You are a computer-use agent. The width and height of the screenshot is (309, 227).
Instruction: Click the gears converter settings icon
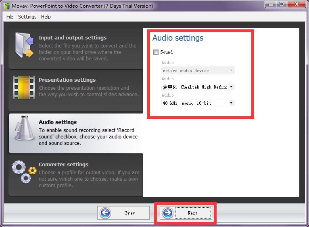click(x=24, y=172)
